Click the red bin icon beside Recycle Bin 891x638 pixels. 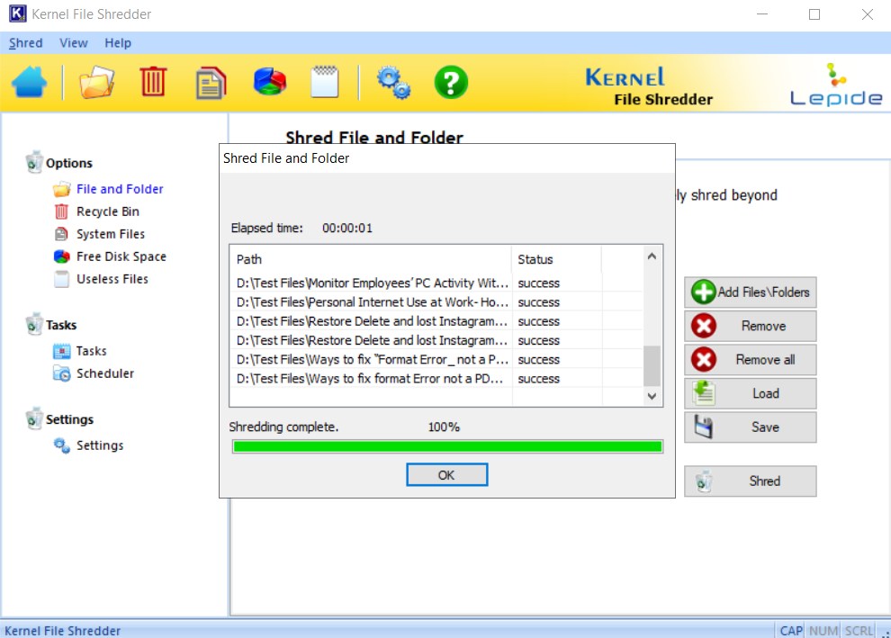pyautogui.click(x=61, y=211)
